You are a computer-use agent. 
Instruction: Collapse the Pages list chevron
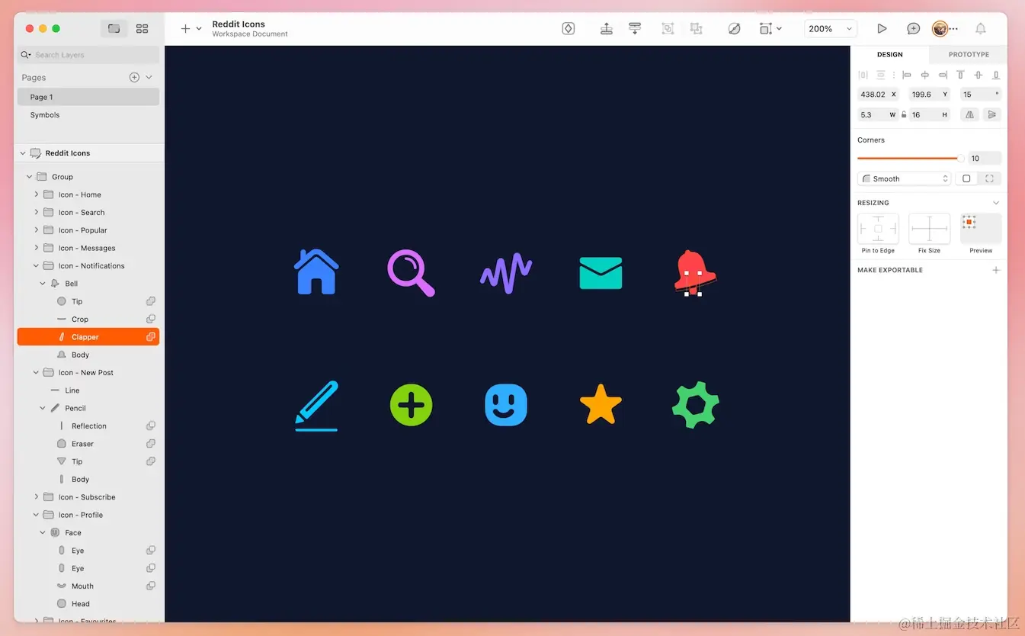(x=149, y=77)
